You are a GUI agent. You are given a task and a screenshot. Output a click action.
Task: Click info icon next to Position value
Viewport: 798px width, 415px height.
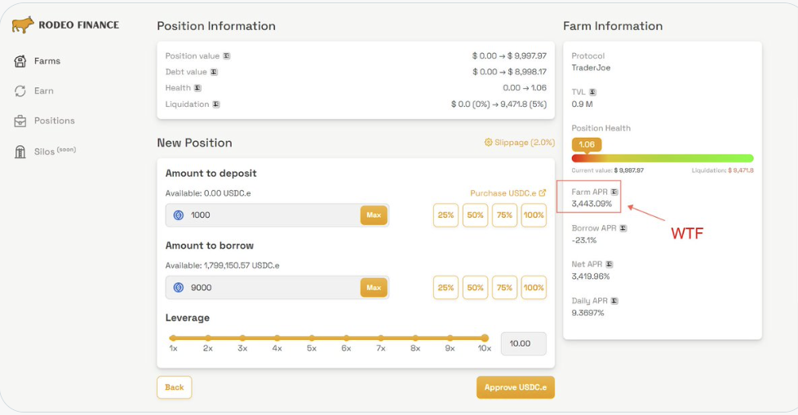(226, 56)
